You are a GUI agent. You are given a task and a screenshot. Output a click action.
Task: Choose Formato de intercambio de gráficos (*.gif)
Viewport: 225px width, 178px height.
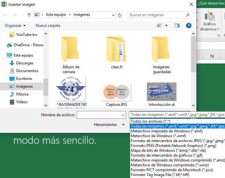[177, 155]
